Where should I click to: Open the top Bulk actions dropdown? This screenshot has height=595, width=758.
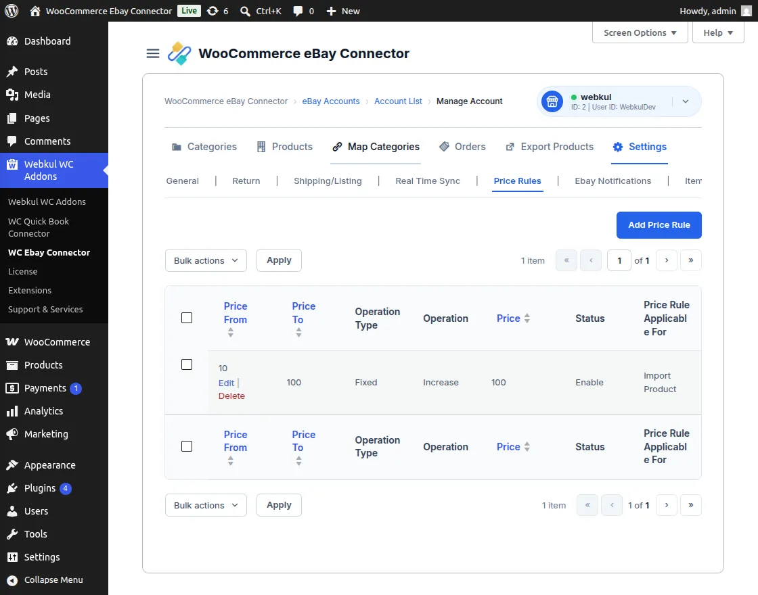(x=206, y=260)
